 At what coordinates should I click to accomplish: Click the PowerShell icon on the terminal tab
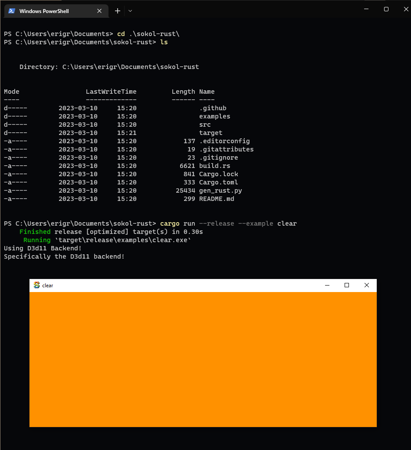[x=11, y=11]
